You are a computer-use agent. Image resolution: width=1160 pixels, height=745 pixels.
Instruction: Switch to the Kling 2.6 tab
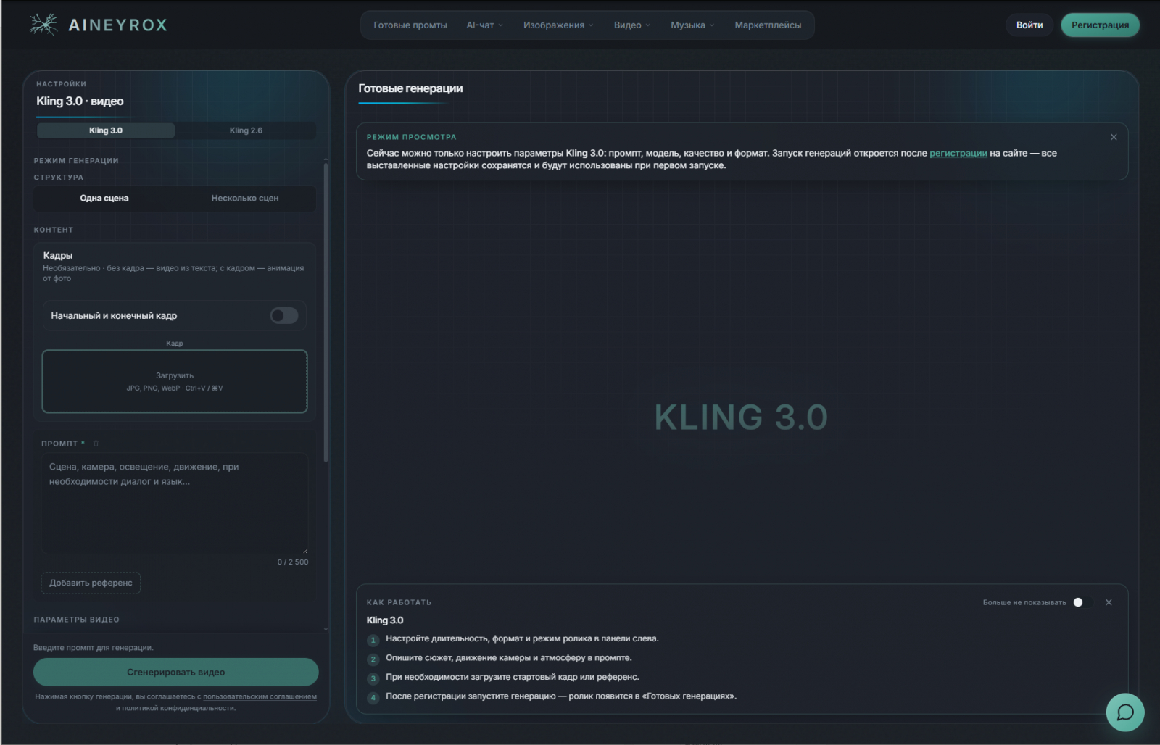tap(246, 130)
